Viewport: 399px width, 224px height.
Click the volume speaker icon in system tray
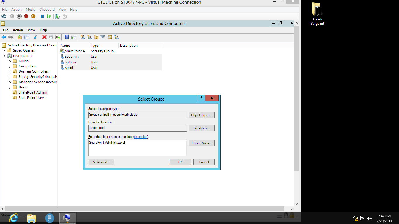click(x=369, y=218)
